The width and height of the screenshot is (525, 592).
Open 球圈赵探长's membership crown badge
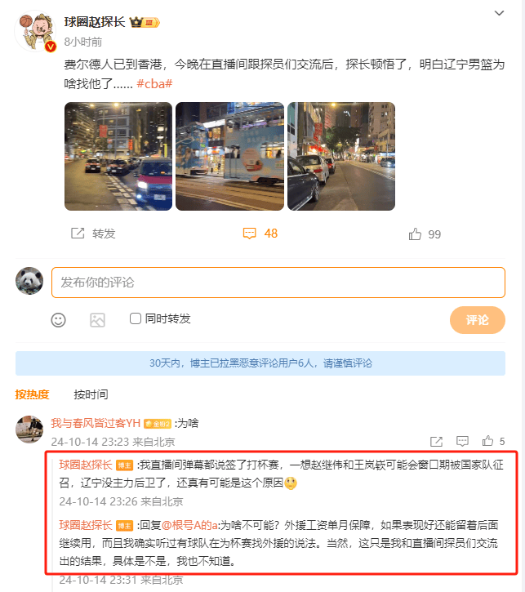[x=145, y=23]
